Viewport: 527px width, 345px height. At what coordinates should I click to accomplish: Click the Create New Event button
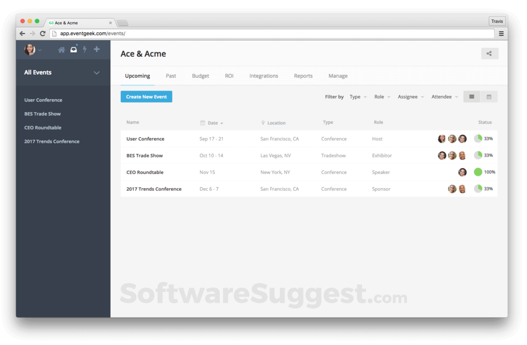[x=146, y=96]
